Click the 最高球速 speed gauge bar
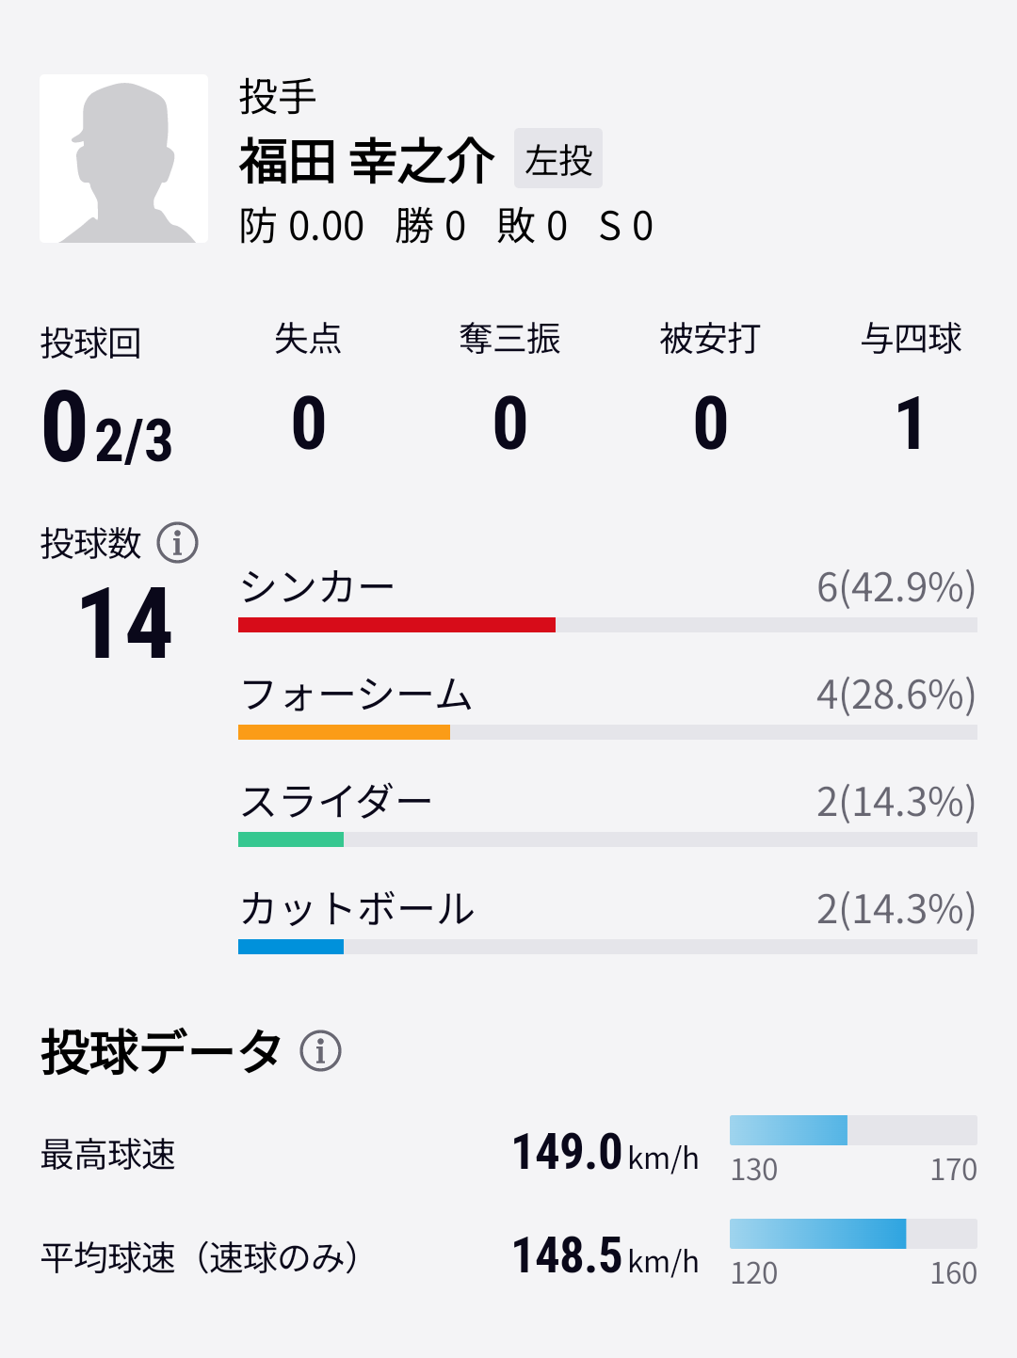 (x=852, y=1130)
